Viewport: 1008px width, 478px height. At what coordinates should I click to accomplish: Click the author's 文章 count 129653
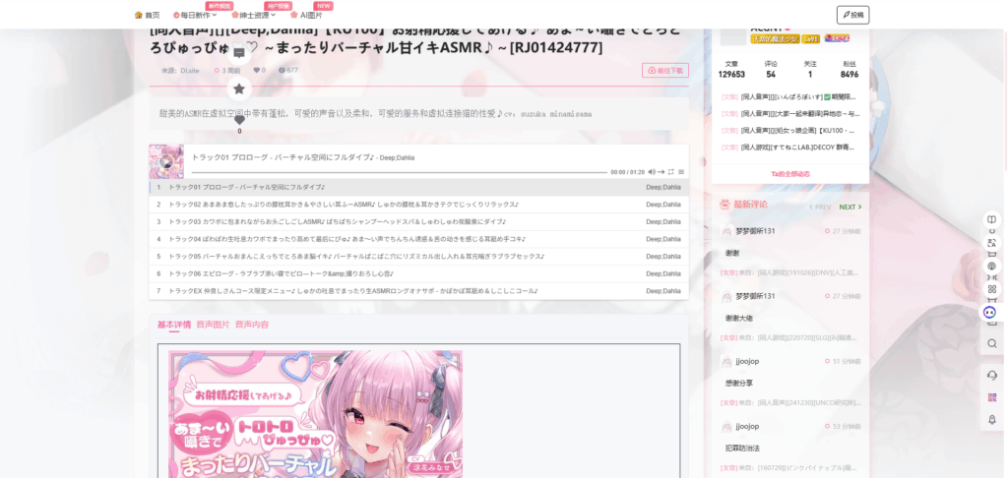click(731, 70)
